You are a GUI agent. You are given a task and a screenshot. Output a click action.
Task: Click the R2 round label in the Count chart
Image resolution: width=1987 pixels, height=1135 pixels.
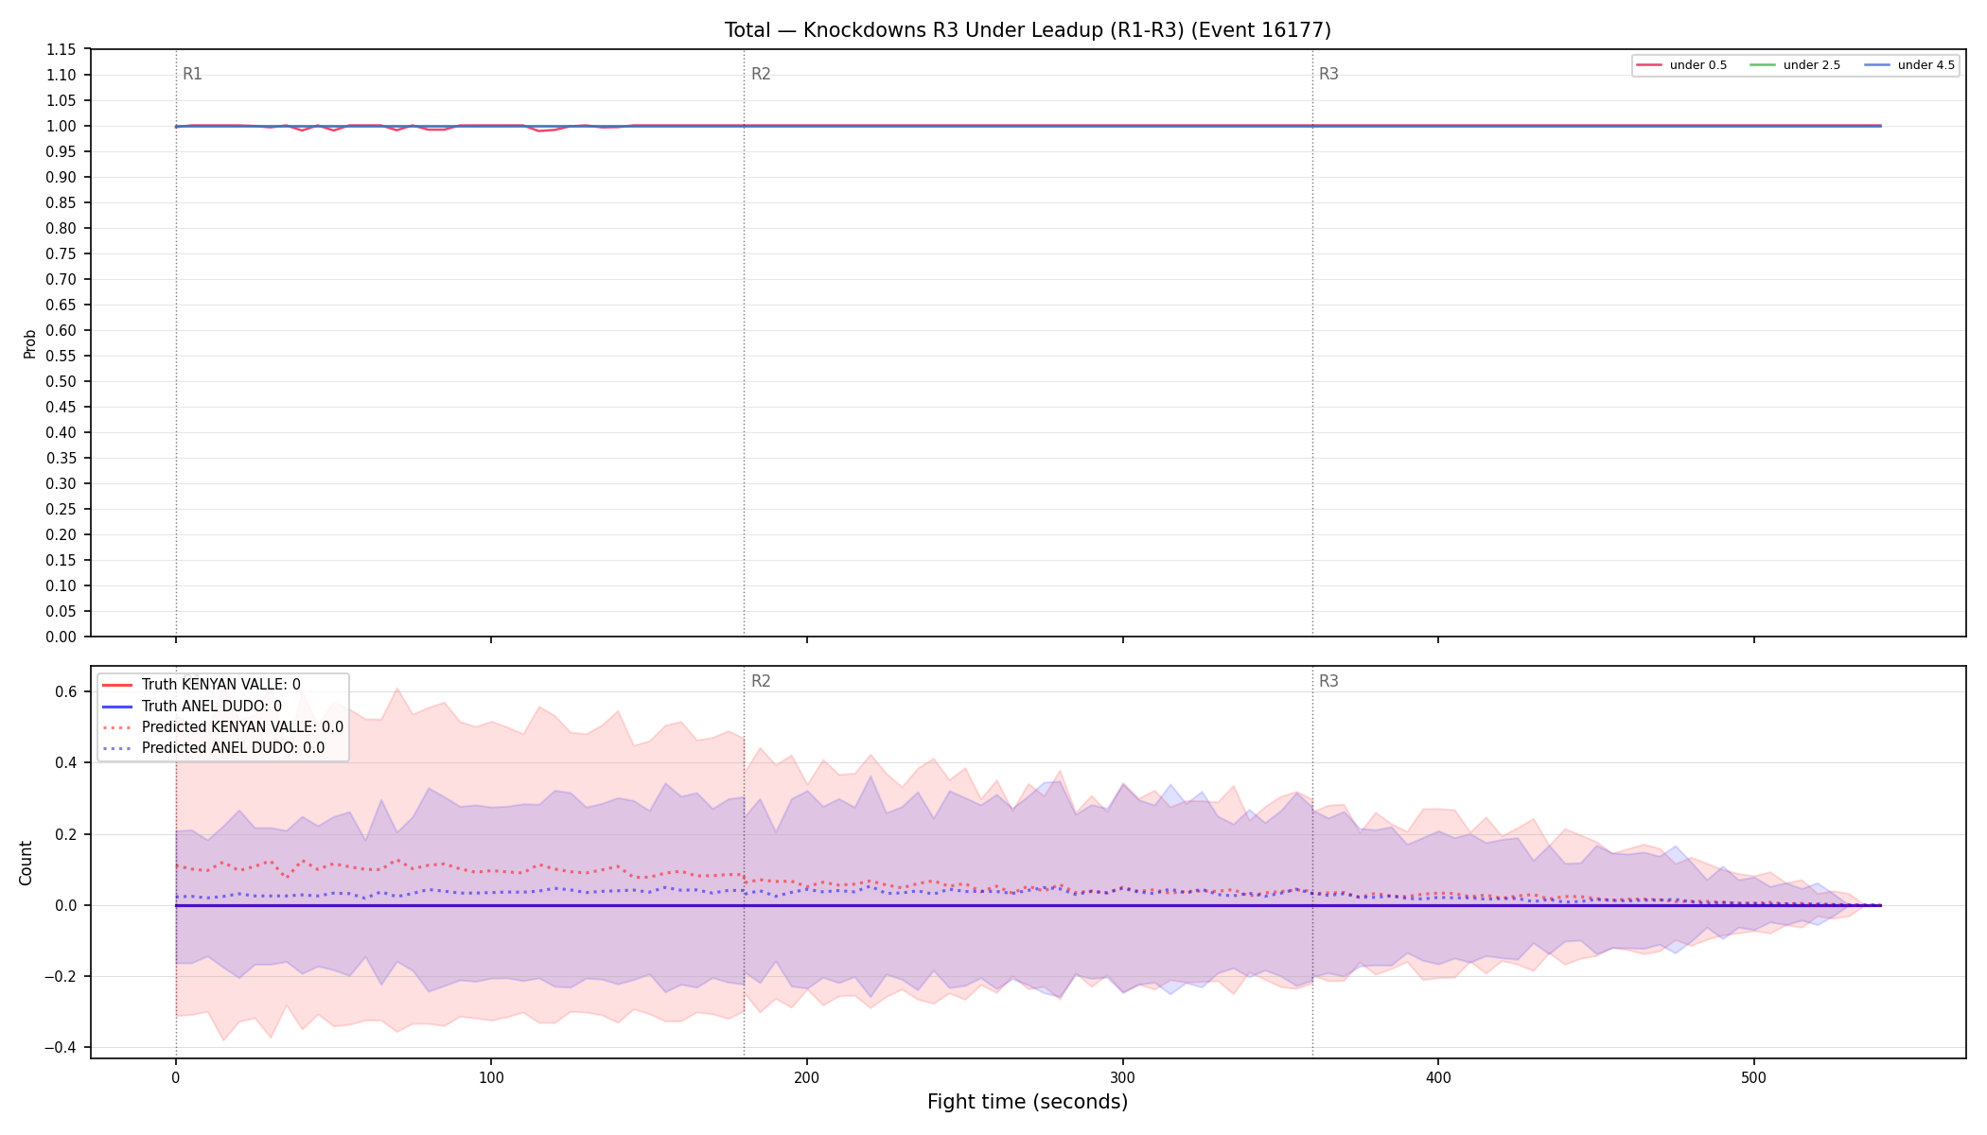coord(761,681)
